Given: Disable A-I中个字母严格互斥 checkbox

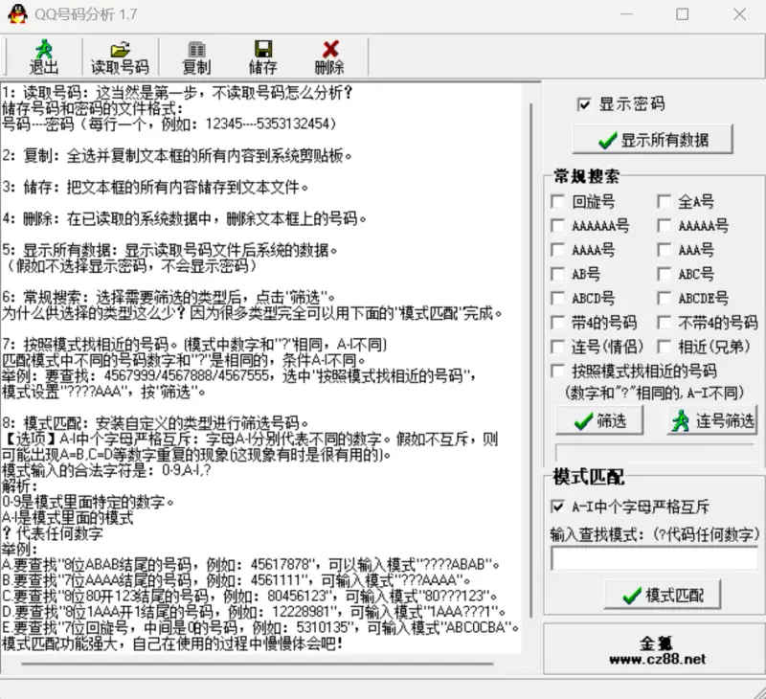Looking at the screenshot, I should pos(557,507).
